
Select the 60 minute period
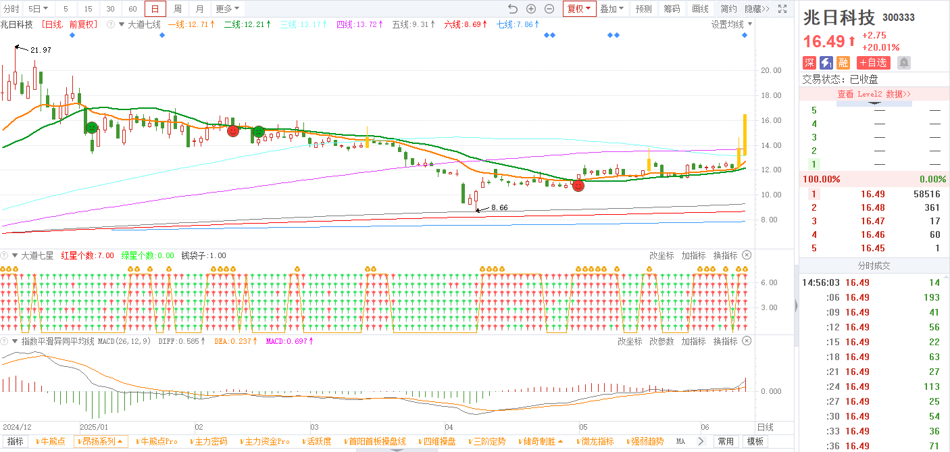[132, 9]
